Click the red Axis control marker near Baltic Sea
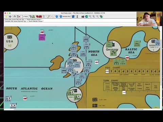The height and width of the screenshot is (122, 163). [127, 58]
